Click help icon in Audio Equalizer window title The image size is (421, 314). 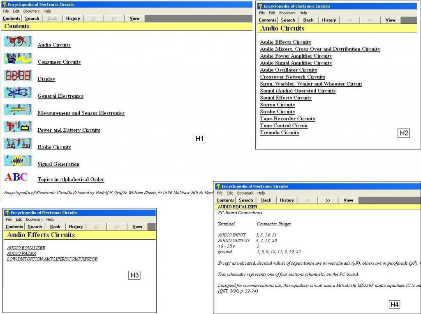(x=218, y=186)
